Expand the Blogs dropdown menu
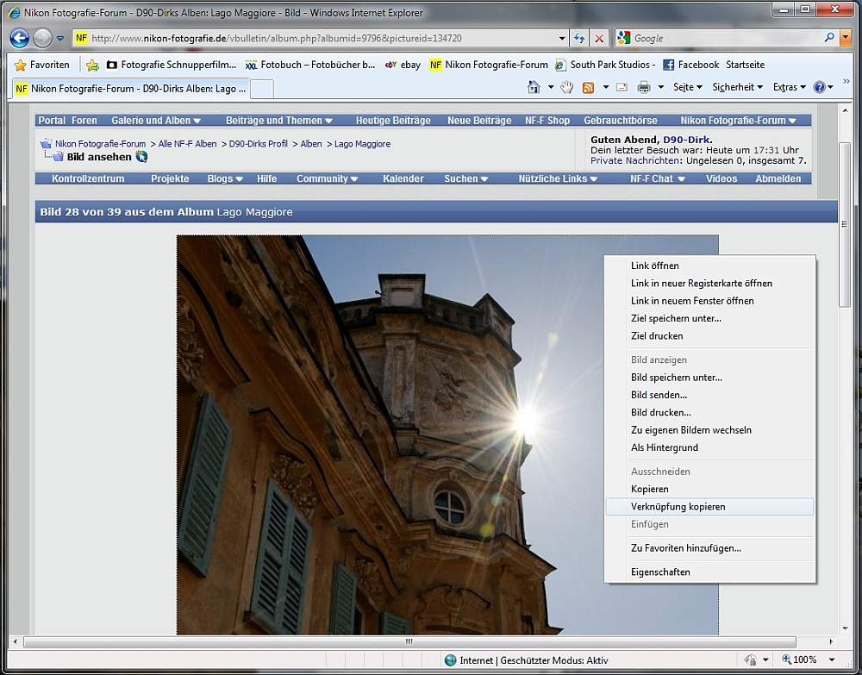This screenshot has height=675, width=862. 225,178
